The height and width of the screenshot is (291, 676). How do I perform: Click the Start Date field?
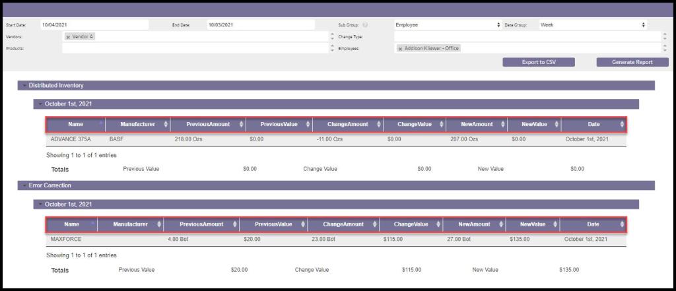pos(94,25)
